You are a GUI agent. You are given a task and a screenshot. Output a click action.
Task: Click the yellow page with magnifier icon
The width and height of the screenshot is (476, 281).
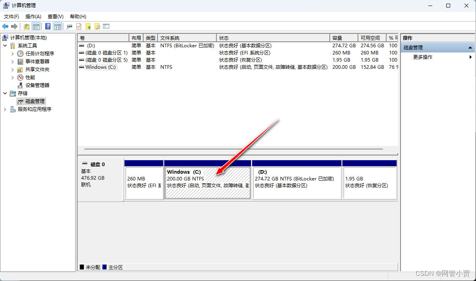97,26
